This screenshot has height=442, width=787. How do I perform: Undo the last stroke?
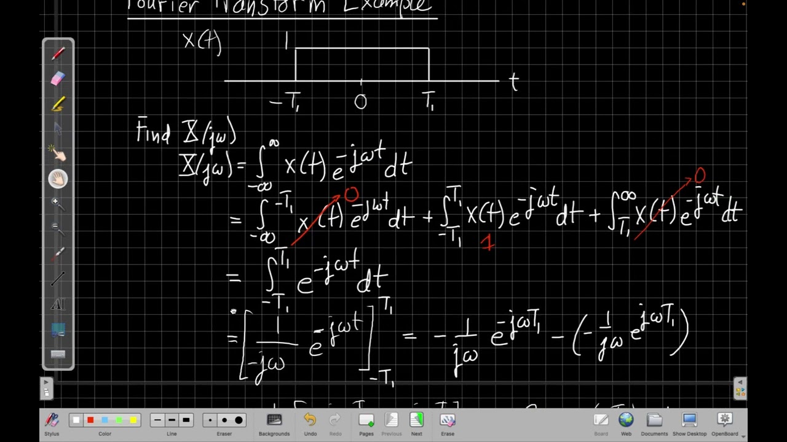tap(310, 424)
